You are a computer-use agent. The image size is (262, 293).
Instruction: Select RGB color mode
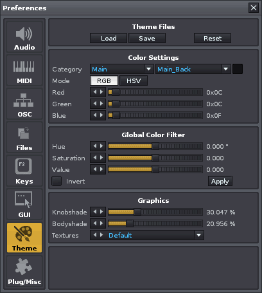click(x=104, y=80)
